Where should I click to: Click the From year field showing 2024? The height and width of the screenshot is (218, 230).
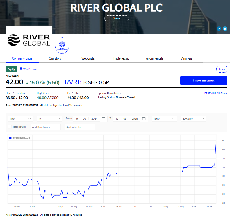click(94, 119)
